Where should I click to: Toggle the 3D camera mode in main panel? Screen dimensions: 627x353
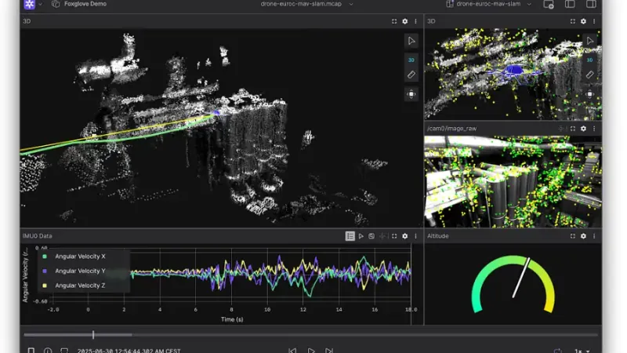click(x=411, y=59)
